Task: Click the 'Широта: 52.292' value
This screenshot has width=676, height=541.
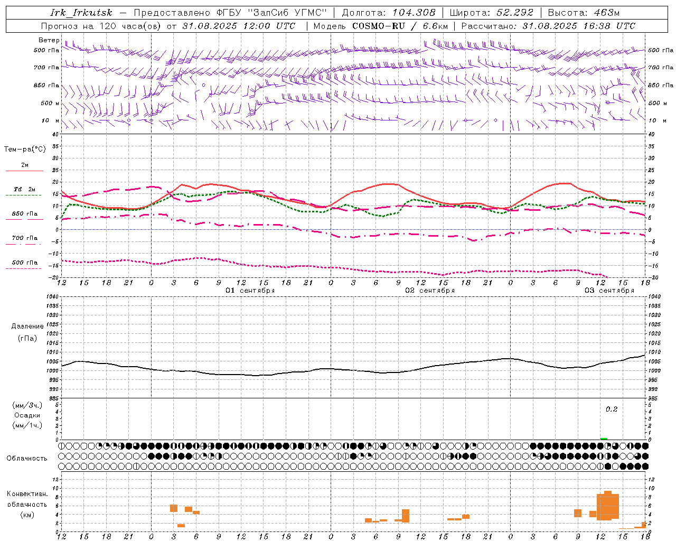Action: click(492, 13)
